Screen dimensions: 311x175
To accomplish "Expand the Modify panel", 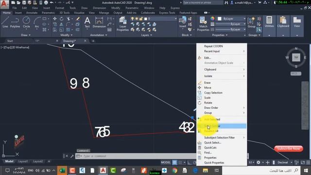I will click(x=67, y=35).
